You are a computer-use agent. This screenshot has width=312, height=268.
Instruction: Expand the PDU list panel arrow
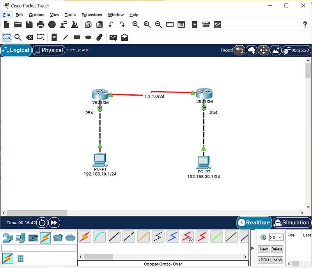pyautogui.click(x=253, y=248)
